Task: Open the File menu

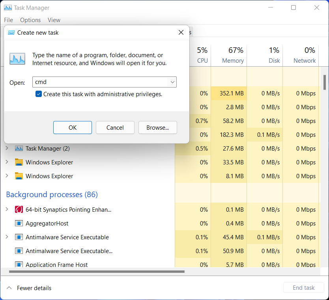Action: [x=8, y=20]
